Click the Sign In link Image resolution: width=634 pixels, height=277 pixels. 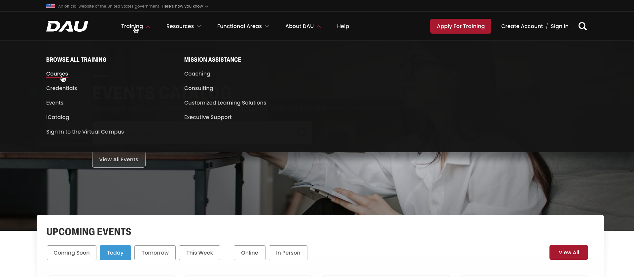pos(559,26)
